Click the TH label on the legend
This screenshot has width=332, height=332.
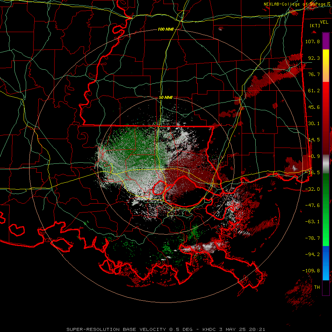(x=317, y=287)
